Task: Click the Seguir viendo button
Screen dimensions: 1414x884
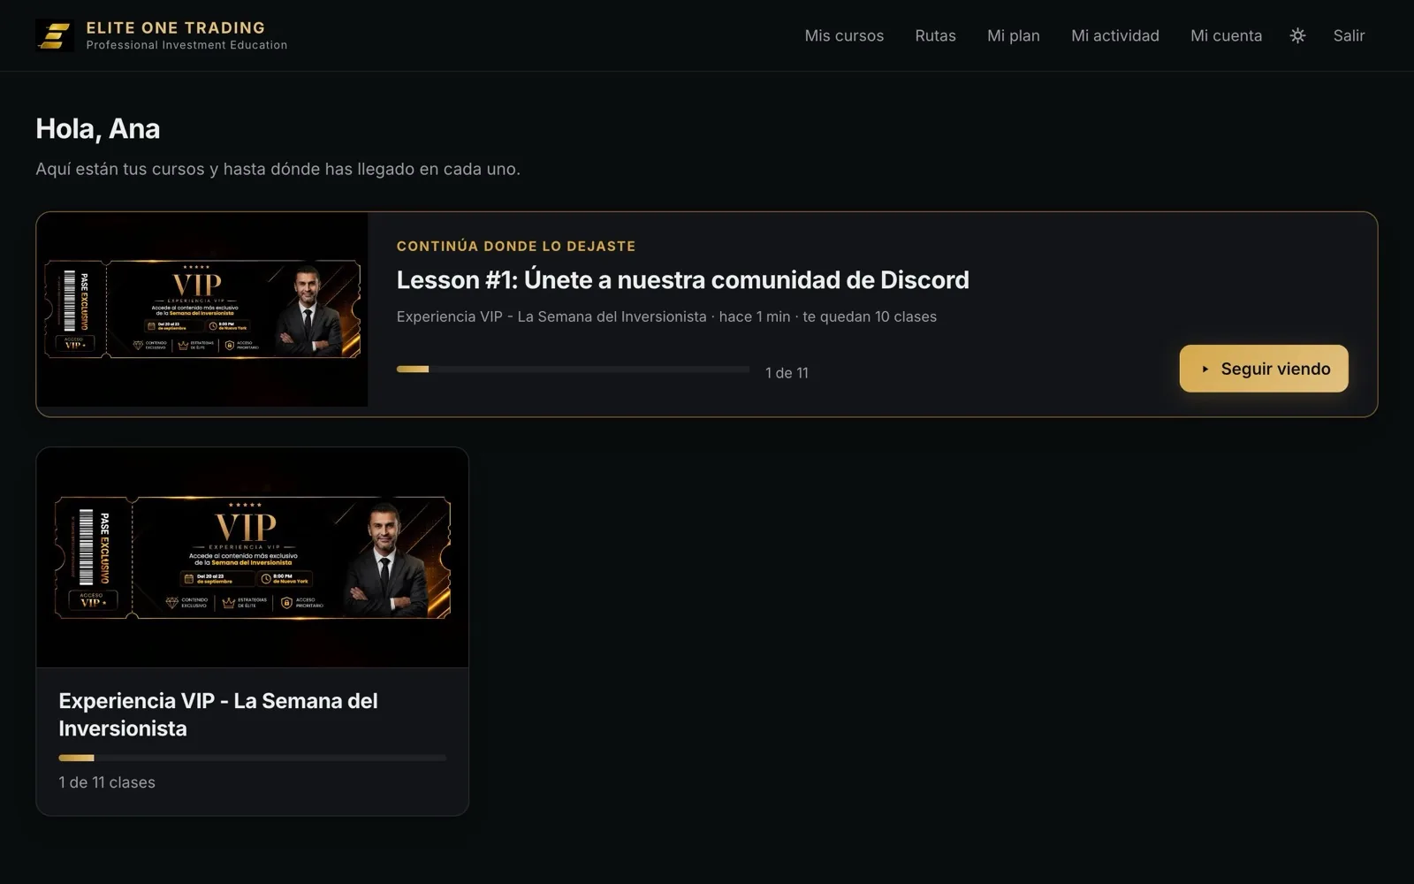Action: (1264, 369)
